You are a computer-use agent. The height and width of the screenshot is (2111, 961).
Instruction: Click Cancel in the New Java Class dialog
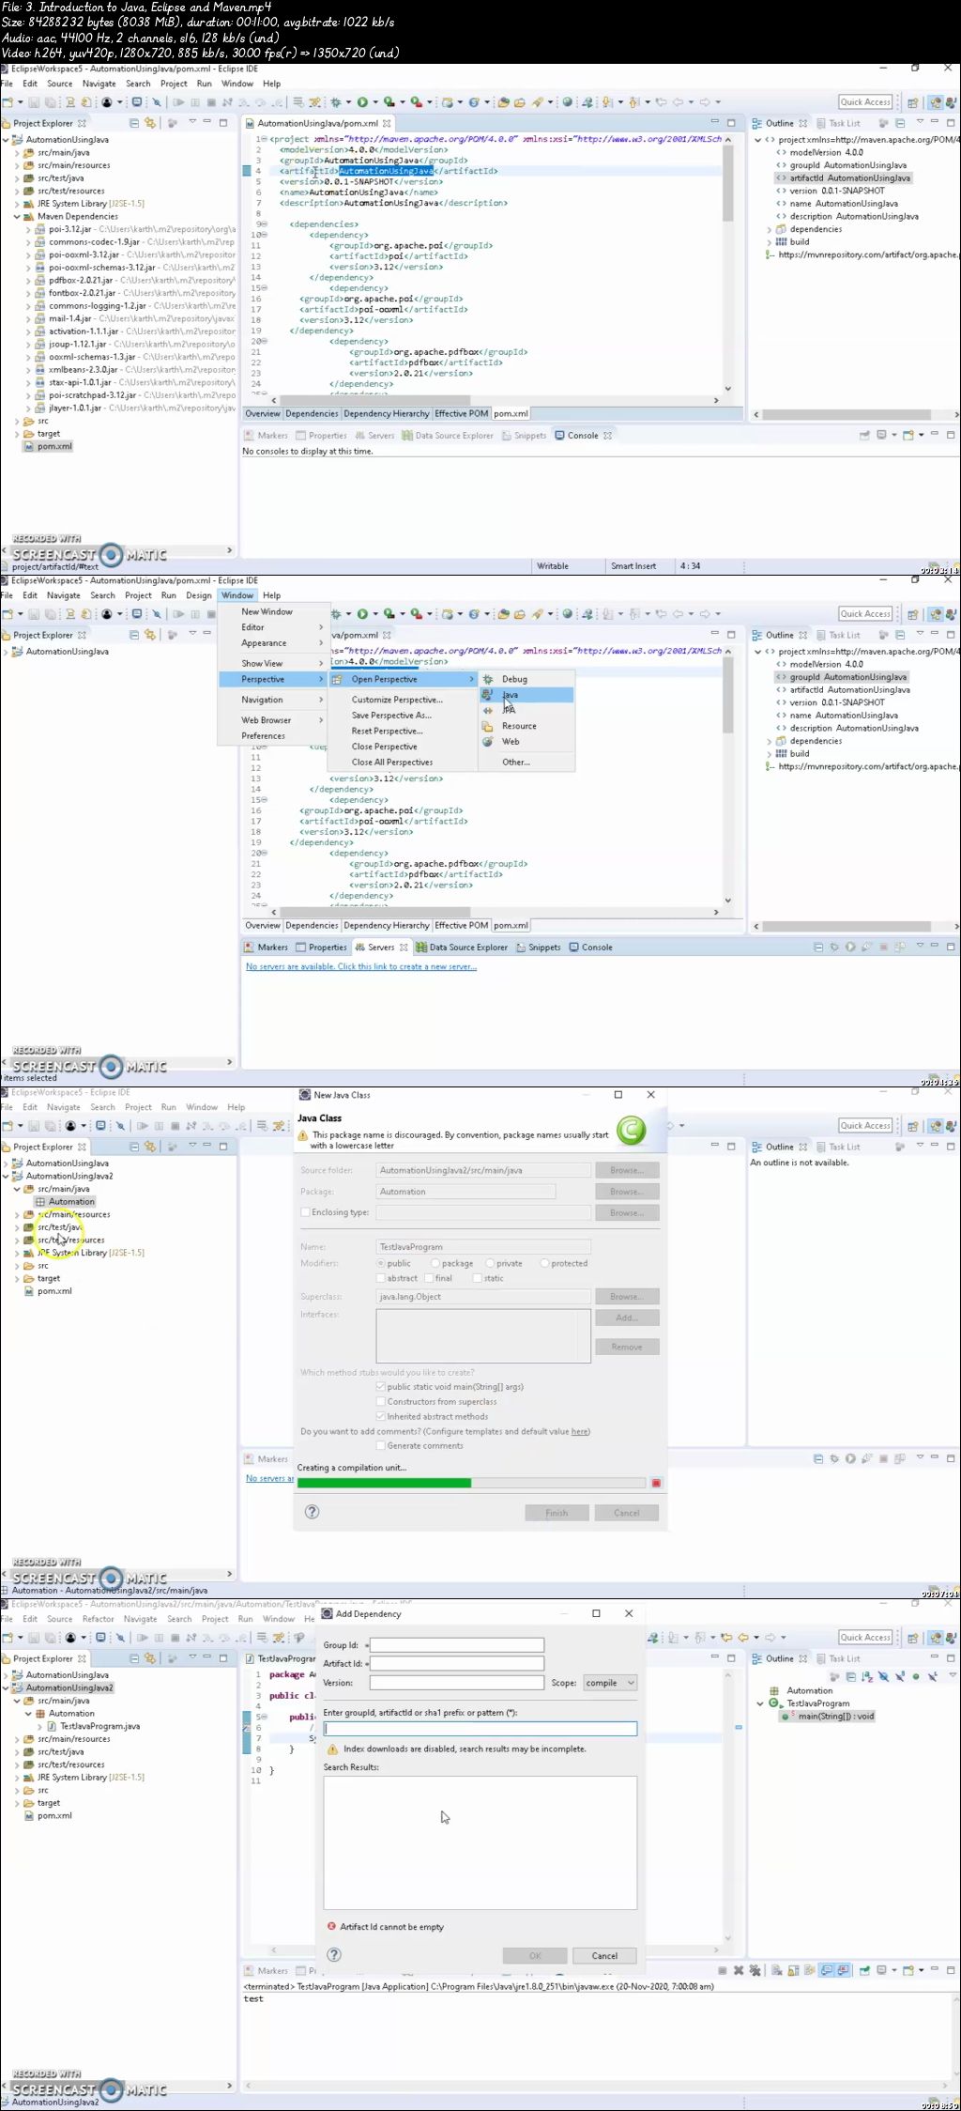(x=627, y=1513)
